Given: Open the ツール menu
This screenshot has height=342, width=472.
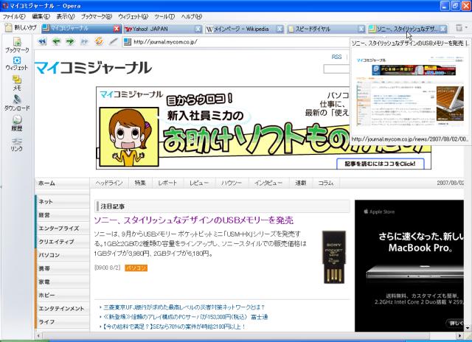Looking at the screenshot, I should (164, 16).
